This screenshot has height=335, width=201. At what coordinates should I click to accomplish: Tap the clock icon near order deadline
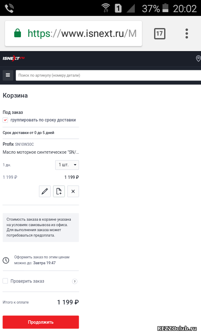6,260
